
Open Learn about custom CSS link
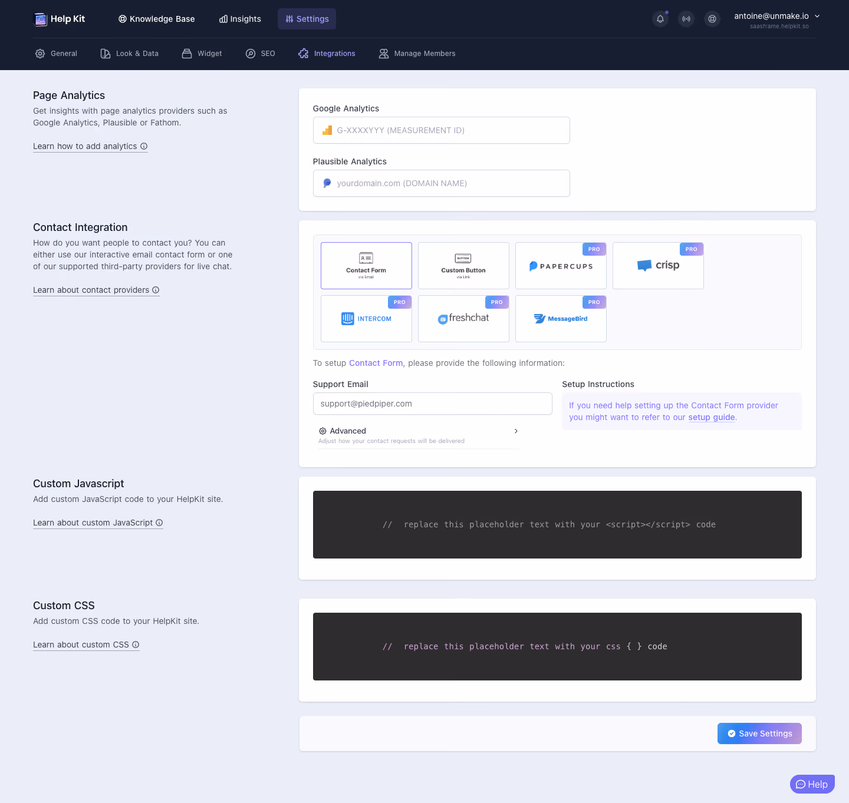[86, 645]
